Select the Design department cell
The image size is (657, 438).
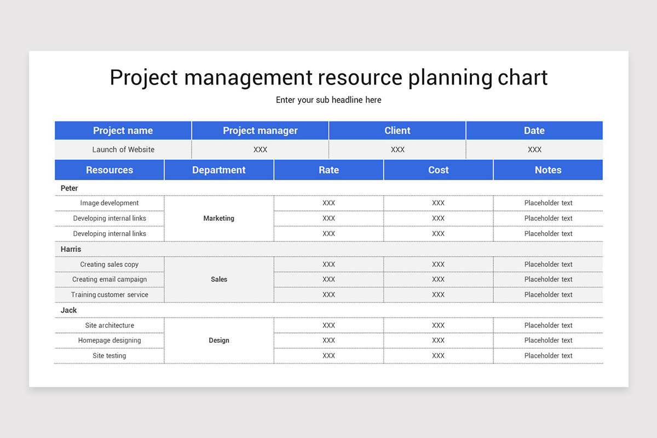[x=218, y=340]
